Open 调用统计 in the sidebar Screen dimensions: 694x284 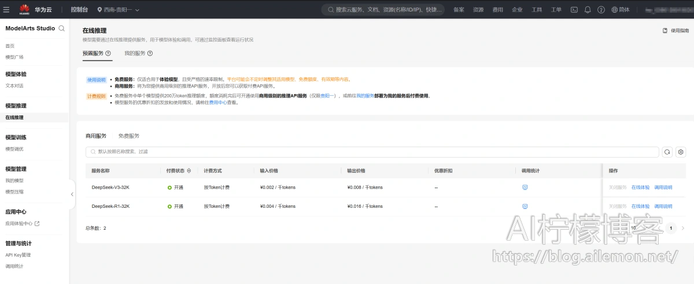tap(14, 266)
